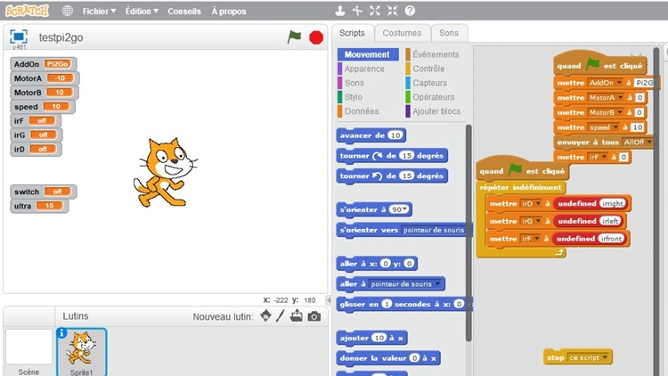Open the info icon on Sprite1

pos(61,334)
